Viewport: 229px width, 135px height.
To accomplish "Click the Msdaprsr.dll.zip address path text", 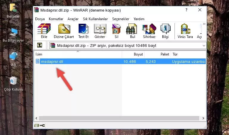I will coord(107,45).
